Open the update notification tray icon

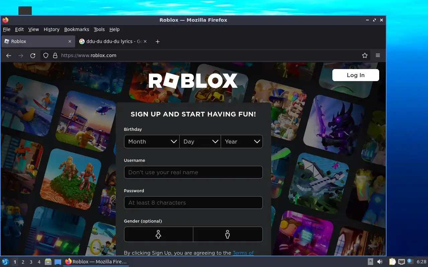(410, 261)
